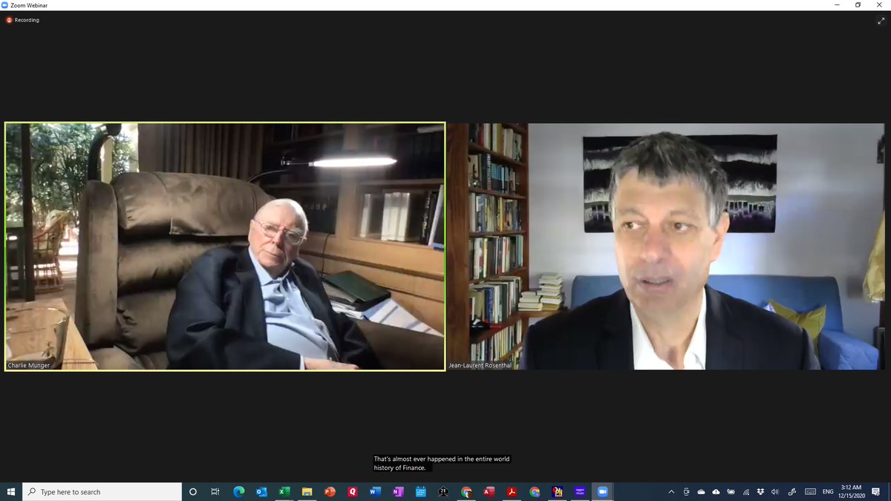
Task: Open the clock showing 3:12 AM
Action: 851,491
